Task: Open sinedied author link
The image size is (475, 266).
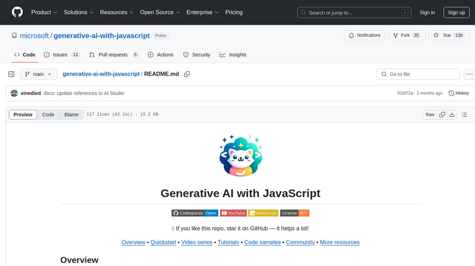Action: (31, 93)
